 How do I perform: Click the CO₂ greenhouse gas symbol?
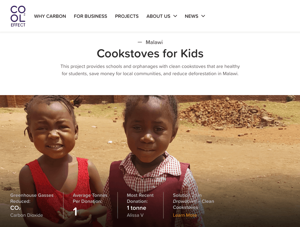[x=15, y=208]
